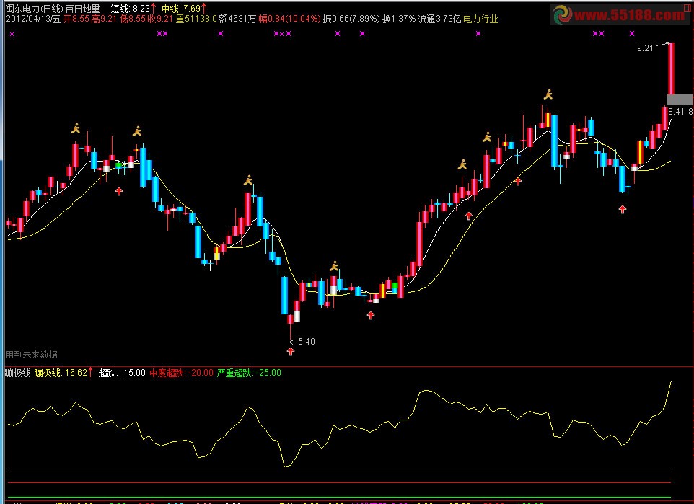This screenshot has width=694, height=504.
Task: Click the 闽东电力(日线) stock title
Action: coord(32,7)
